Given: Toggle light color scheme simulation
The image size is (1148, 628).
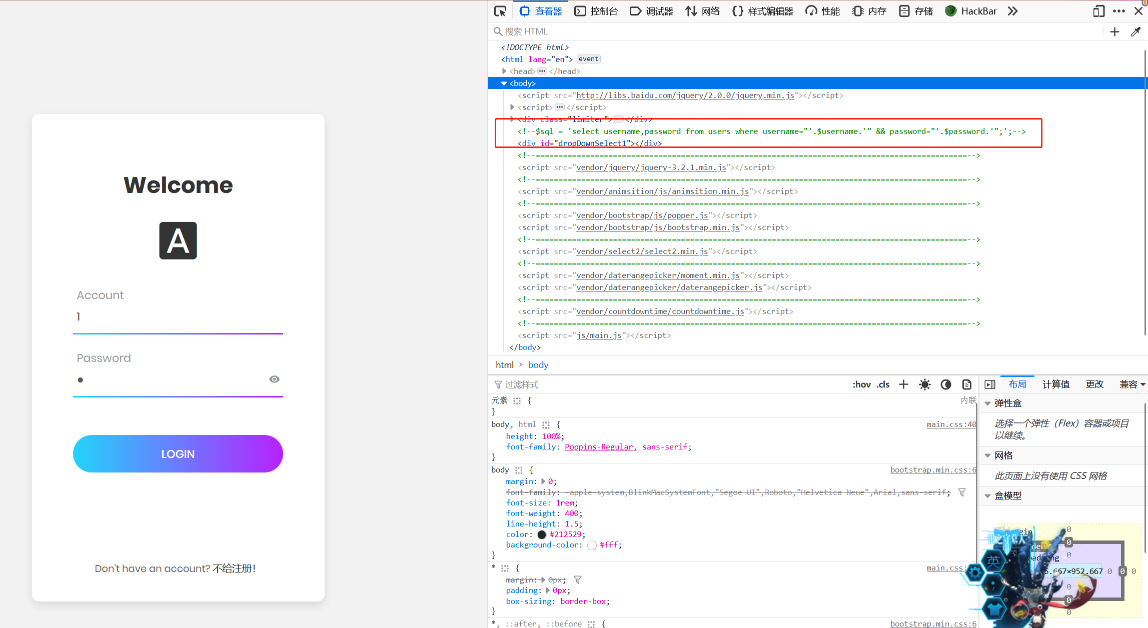Looking at the screenshot, I should click(x=924, y=384).
